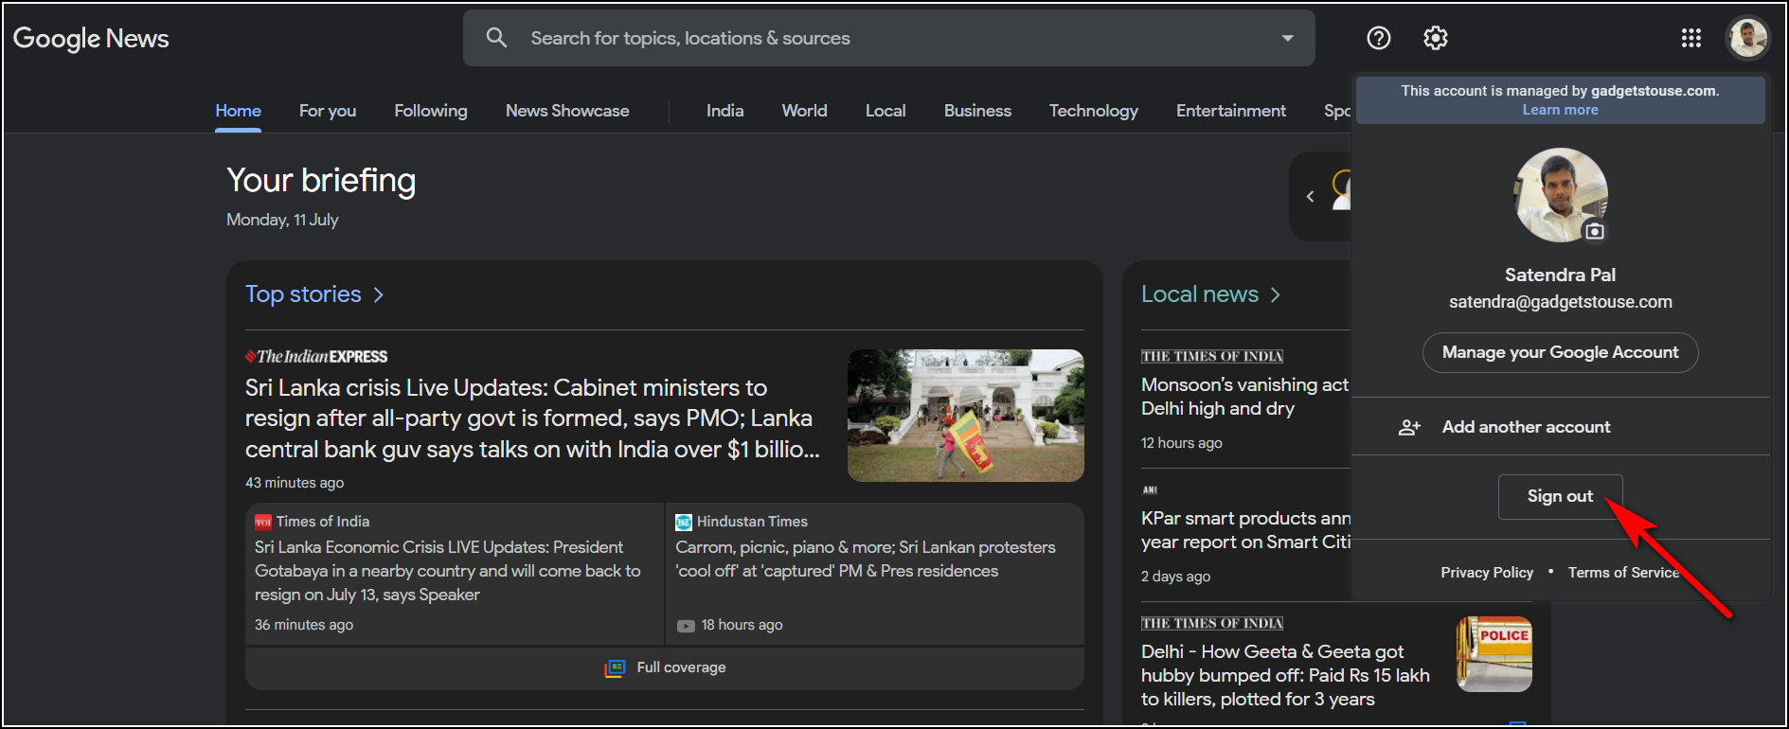Image resolution: width=1789 pixels, height=729 pixels.
Task: Click the 2 days ago timestamp
Action: (x=1175, y=577)
